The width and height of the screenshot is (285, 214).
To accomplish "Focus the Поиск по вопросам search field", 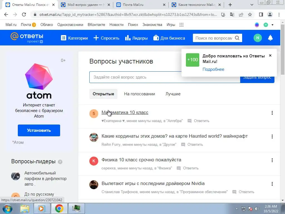I will (x=214, y=38).
